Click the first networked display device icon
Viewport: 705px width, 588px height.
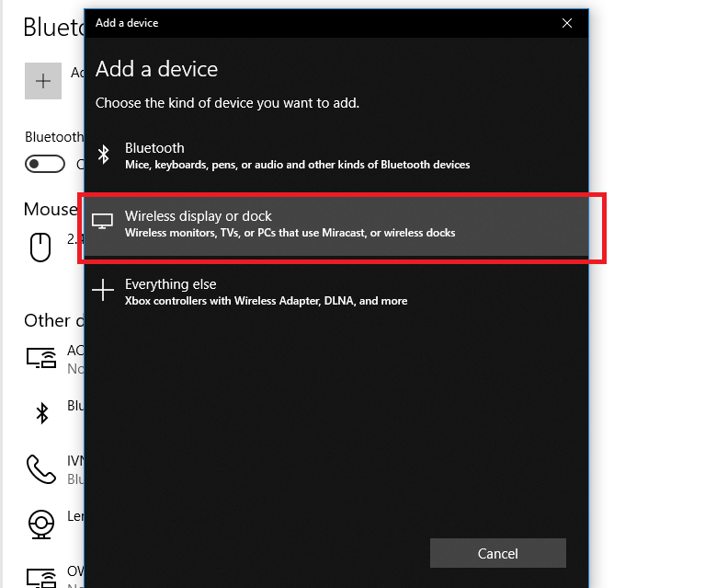point(41,358)
